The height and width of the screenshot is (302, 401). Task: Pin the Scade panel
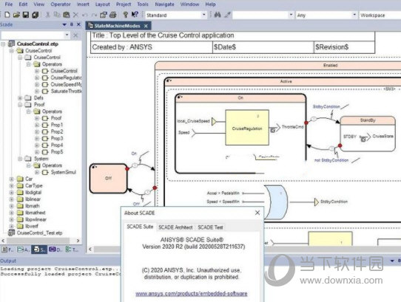click(x=72, y=24)
